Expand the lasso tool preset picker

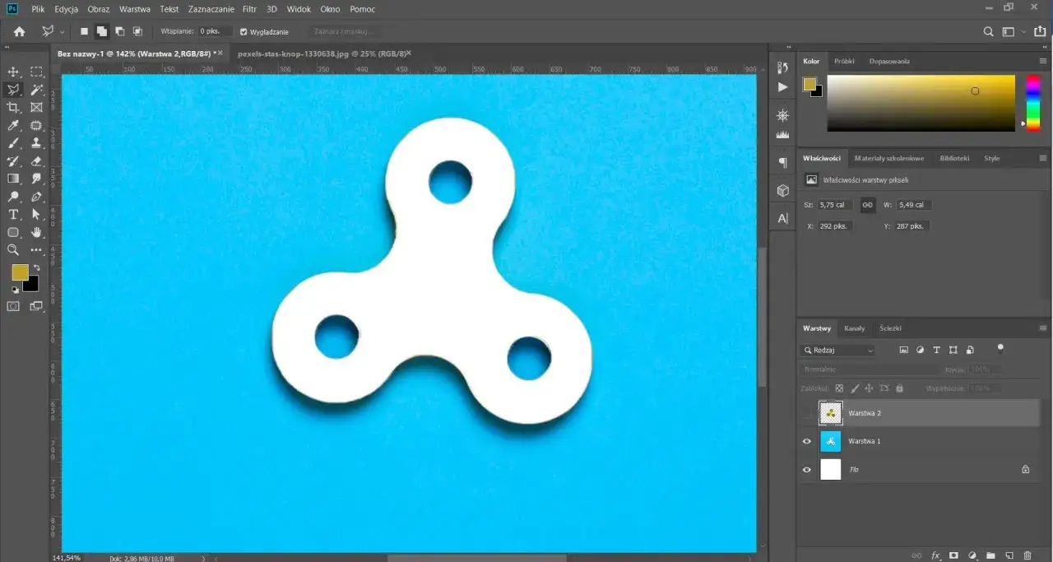(53, 31)
